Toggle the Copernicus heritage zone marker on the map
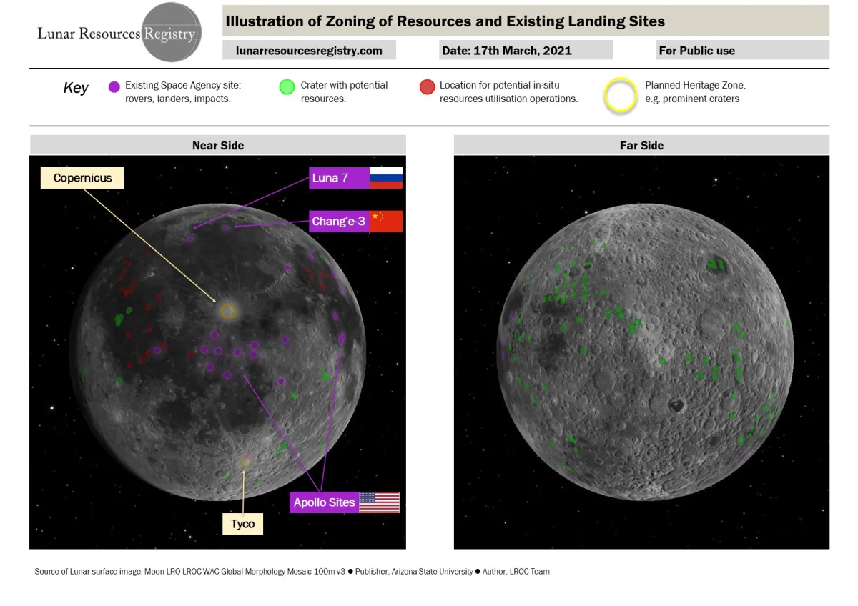 [227, 309]
